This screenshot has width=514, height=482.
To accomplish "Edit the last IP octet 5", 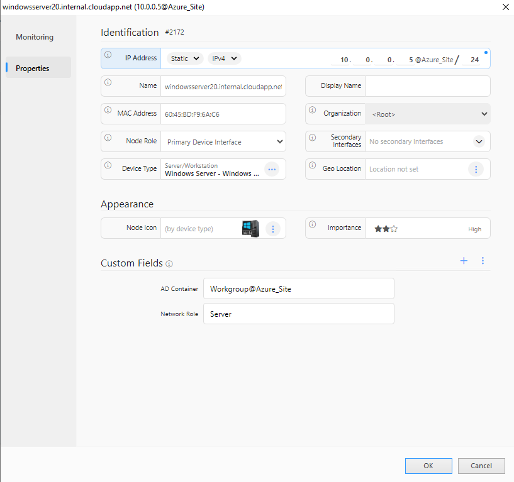I will (x=406, y=60).
